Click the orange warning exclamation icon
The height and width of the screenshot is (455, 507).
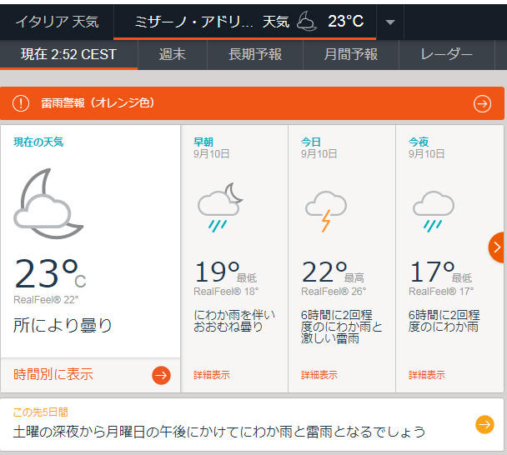click(20, 103)
